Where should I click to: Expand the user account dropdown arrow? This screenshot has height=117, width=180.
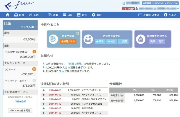[x=178, y=9]
